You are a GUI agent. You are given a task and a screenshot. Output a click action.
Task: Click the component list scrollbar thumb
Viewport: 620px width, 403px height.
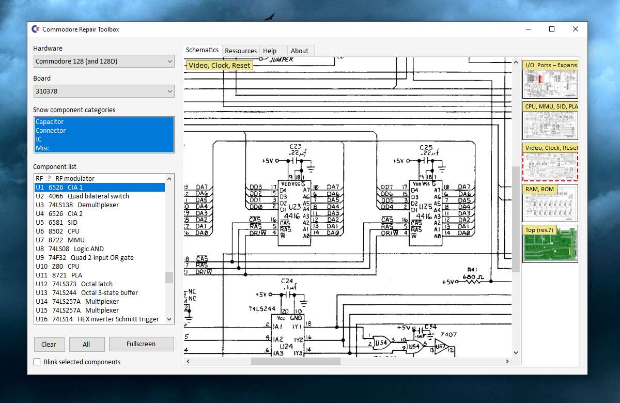pos(169,278)
